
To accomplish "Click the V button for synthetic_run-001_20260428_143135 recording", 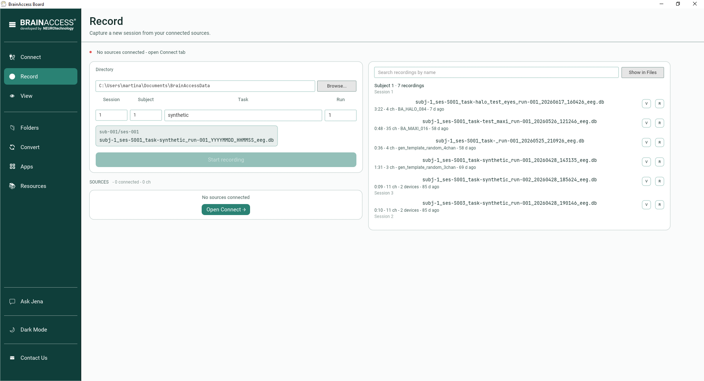I will point(646,162).
